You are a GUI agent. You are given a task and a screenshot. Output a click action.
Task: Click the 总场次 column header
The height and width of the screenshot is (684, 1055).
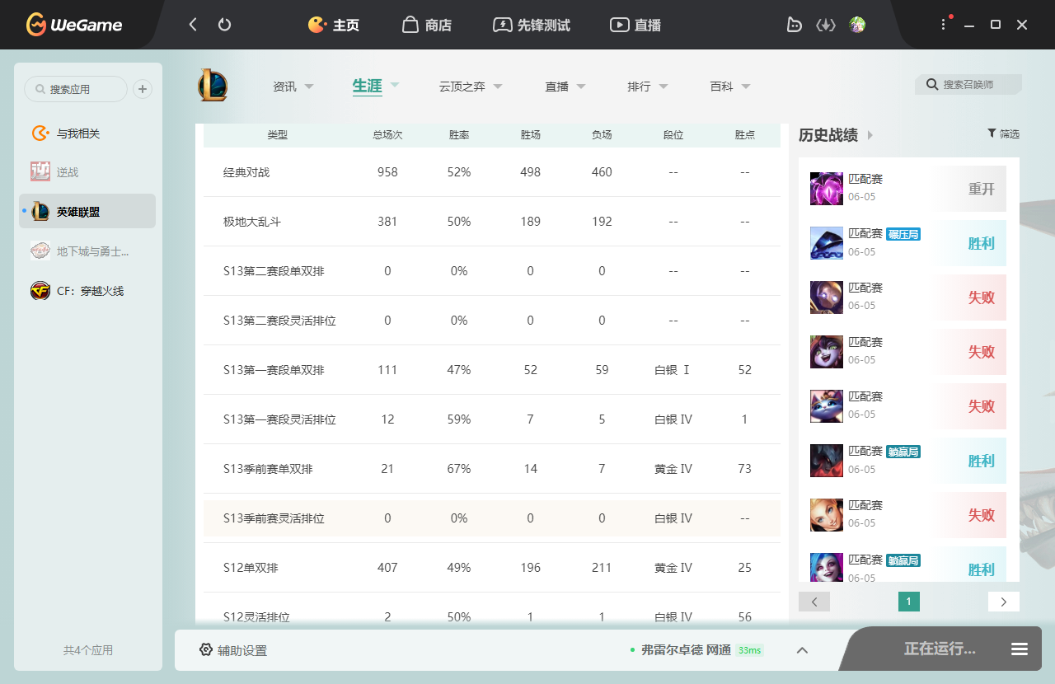(x=387, y=134)
